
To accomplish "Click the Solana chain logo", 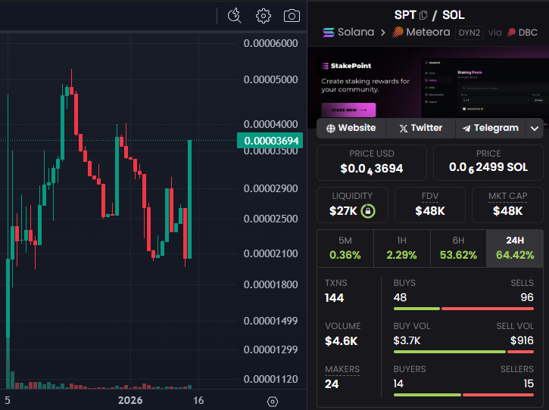I will point(329,33).
